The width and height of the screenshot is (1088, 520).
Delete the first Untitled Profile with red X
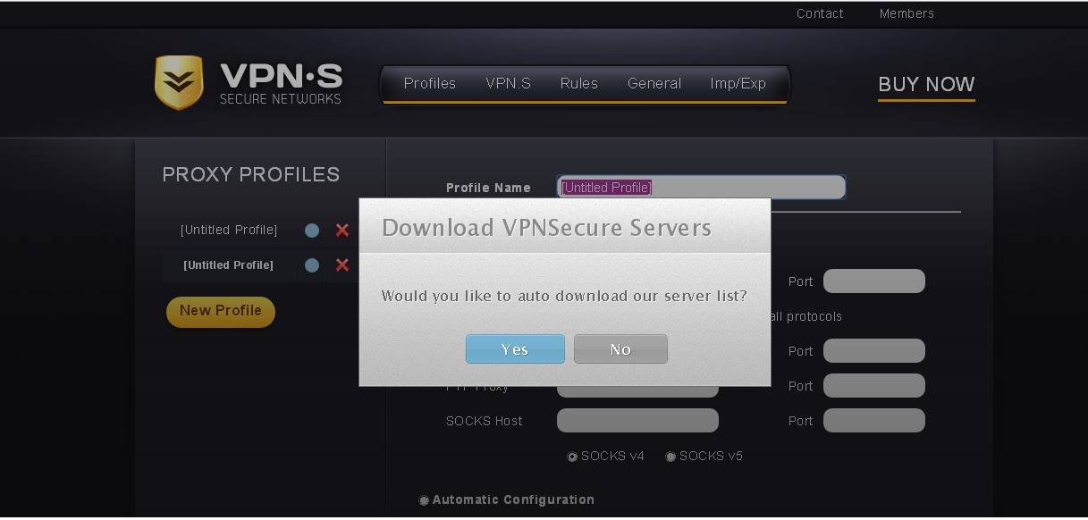[342, 231]
